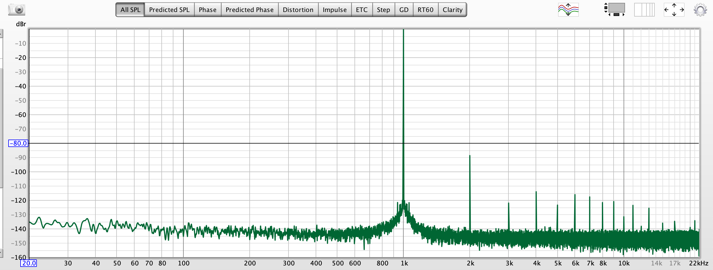Show the Distortion tab
Image resolution: width=713 pixels, height=270 pixels.
pyautogui.click(x=298, y=10)
